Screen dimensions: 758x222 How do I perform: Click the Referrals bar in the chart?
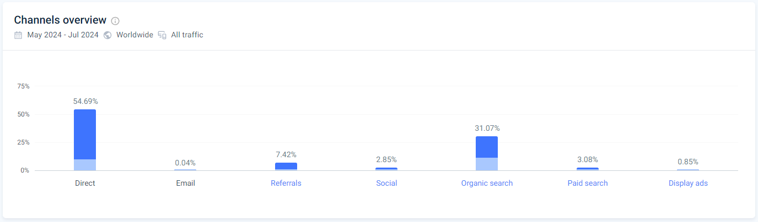(286, 166)
